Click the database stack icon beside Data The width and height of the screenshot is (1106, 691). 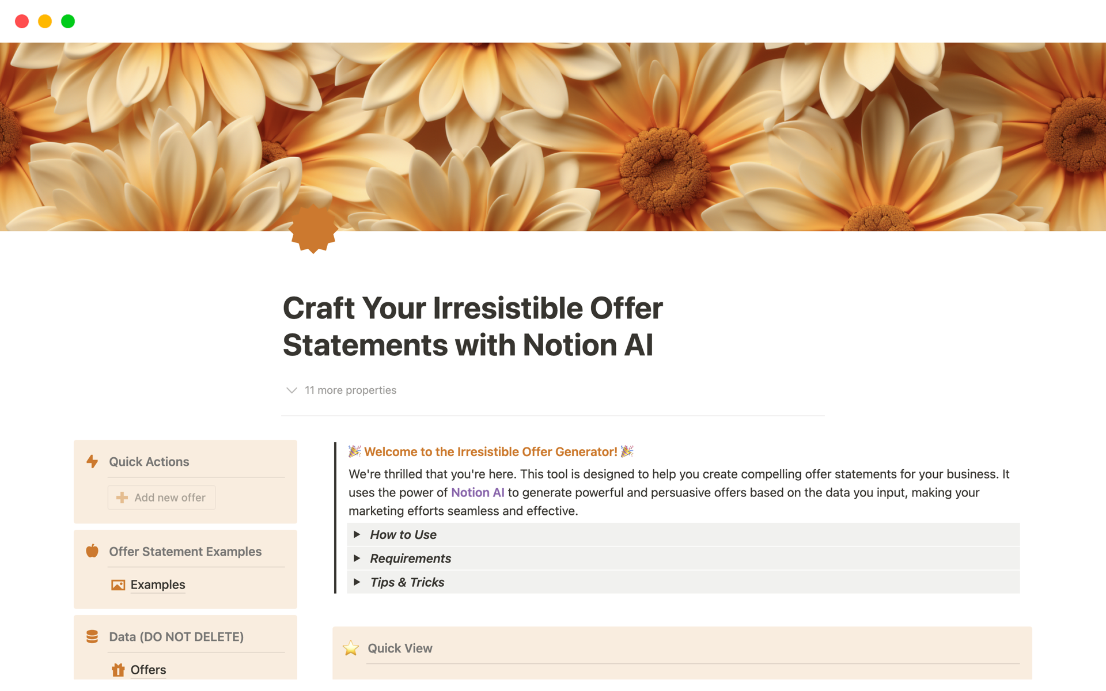pos(92,636)
